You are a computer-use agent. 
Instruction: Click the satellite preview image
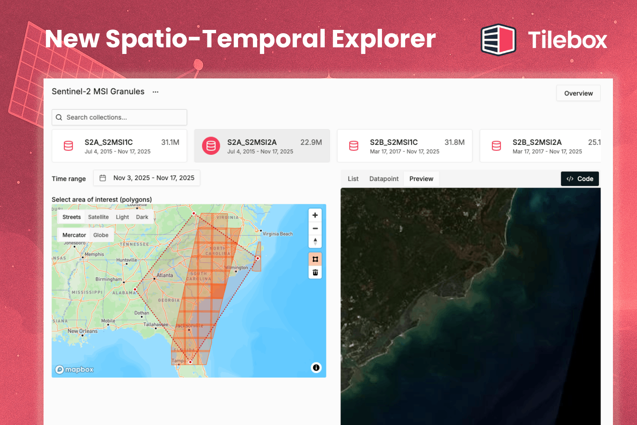pyautogui.click(x=471, y=306)
